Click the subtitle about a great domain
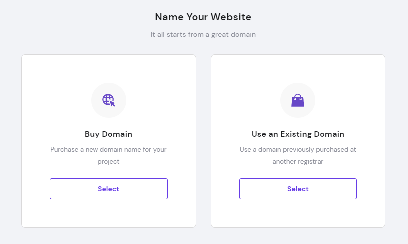Viewport: 408px width, 244px height. pyautogui.click(x=203, y=35)
